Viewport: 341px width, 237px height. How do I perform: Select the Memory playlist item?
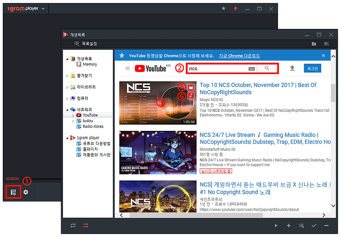coord(90,64)
